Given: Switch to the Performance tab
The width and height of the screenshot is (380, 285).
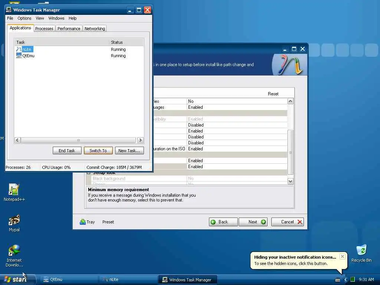Looking at the screenshot, I should coord(69,29).
